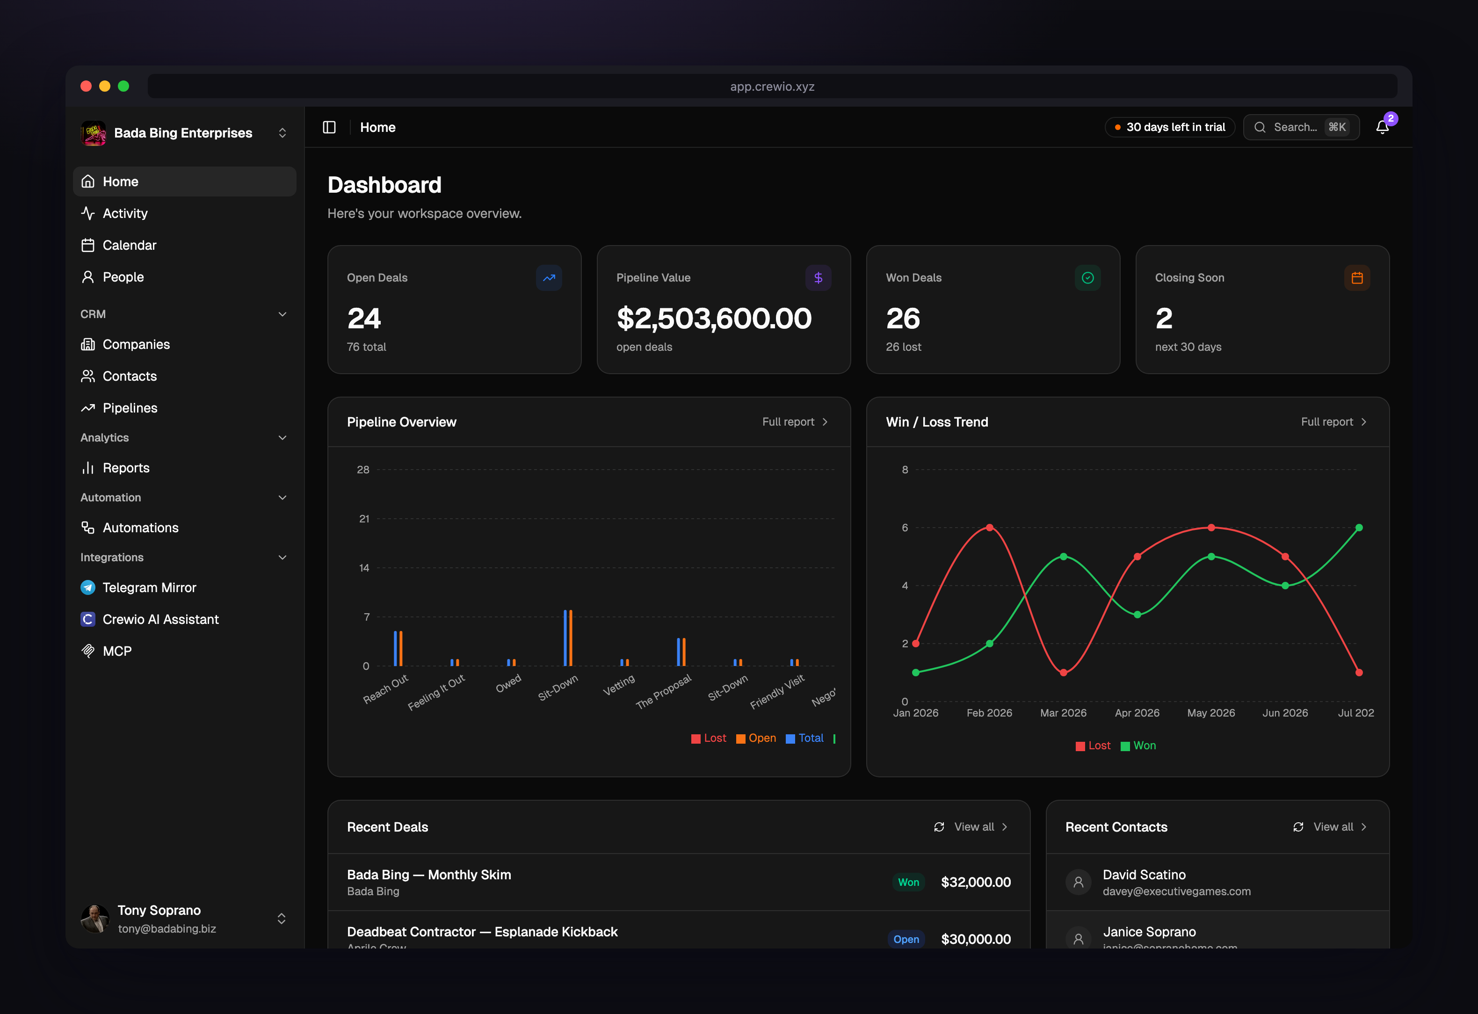This screenshot has height=1014, width=1478.
Task: Open Contacts in sidebar
Action: (184, 377)
